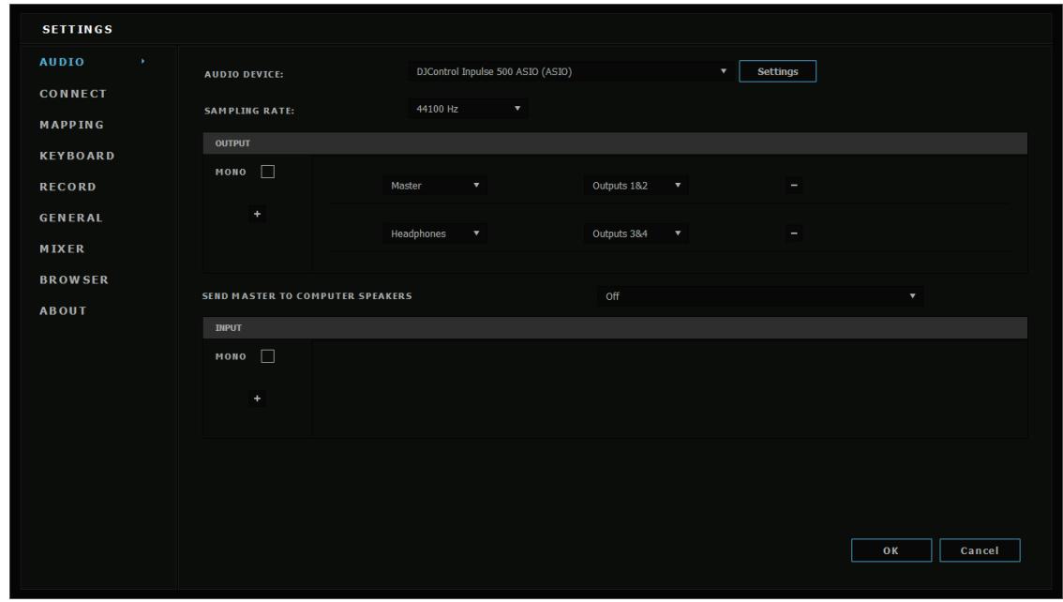This screenshot has width=1063, height=602.
Task: Open the Connect settings section
Action: pos(73,94)
